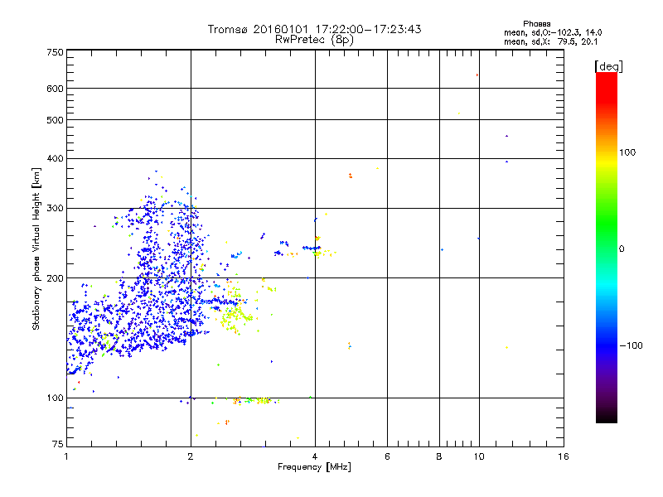Click the "Stationary phase Virtual Height [km]" axis label

tap(36, 248)
